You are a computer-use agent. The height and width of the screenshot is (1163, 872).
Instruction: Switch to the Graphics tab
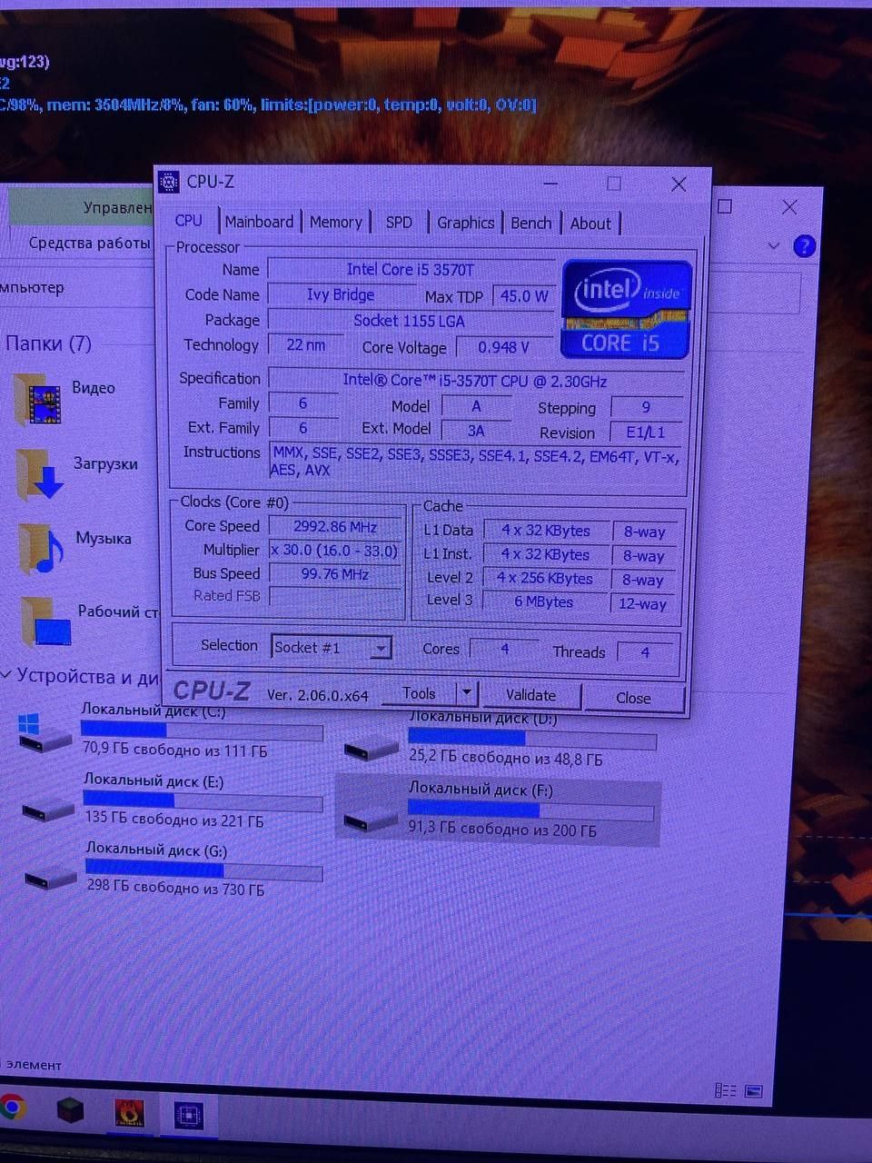point(465,223)
